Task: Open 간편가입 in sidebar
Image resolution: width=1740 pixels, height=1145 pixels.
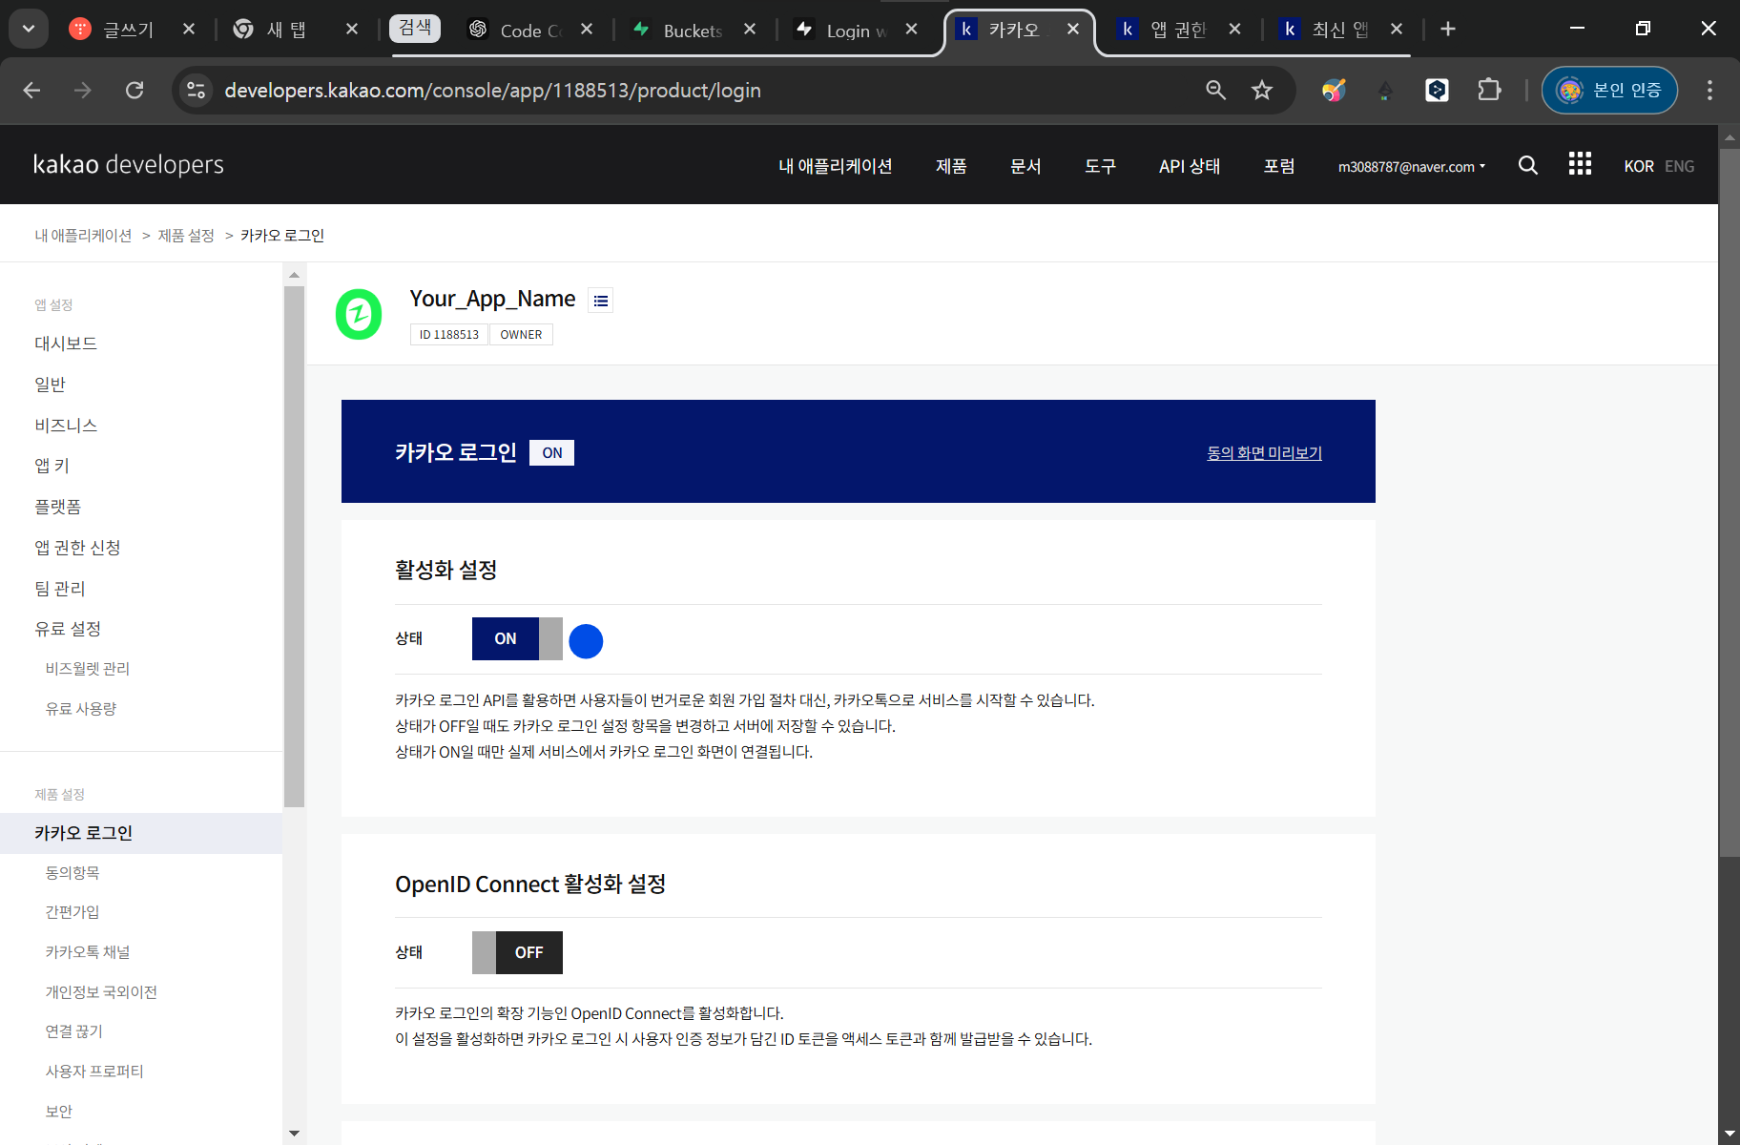Action: [x=72, y=912]
